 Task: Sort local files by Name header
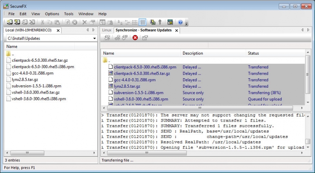tap(40, 46)
